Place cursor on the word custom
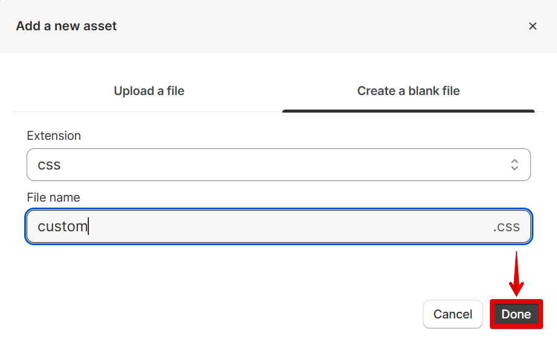Viewport: 557px width, 339px height. [x=62, y=227]
